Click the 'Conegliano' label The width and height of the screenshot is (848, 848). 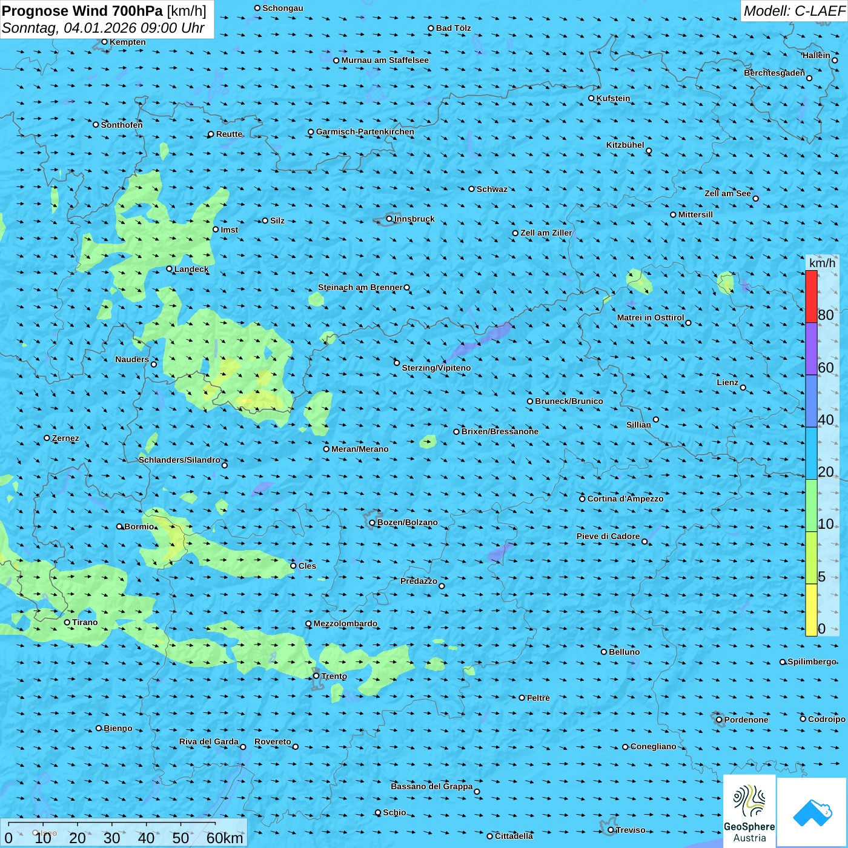tap(654, 746)
